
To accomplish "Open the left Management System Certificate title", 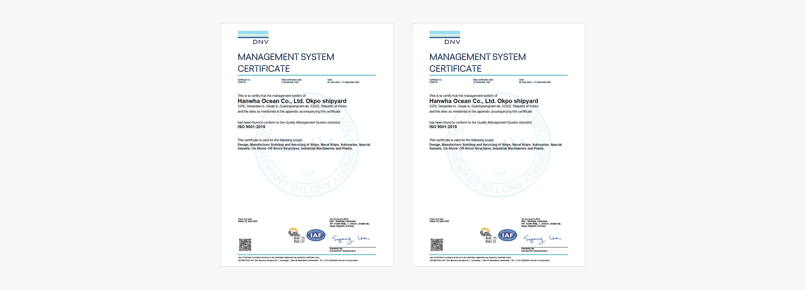I will coord(286,63).
